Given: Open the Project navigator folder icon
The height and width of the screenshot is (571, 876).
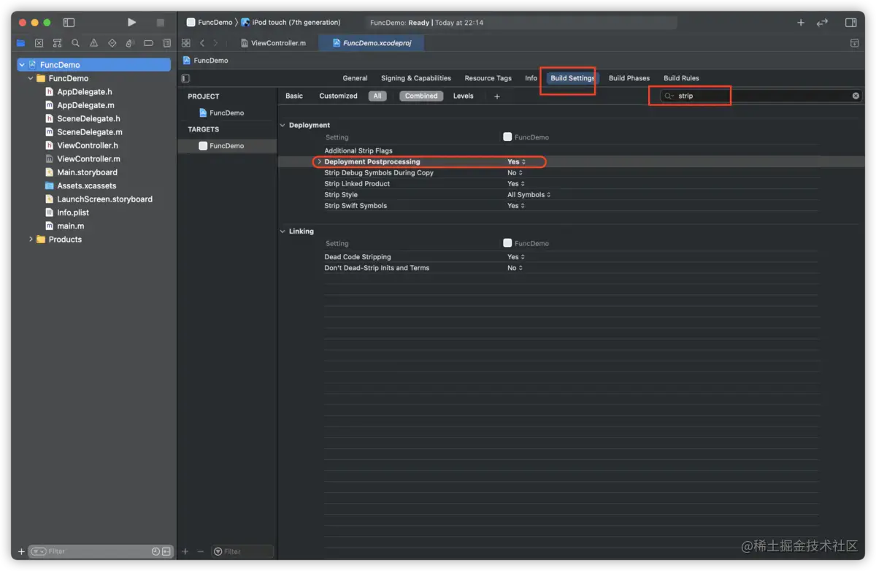Looking at the screenshot, I should 20,43.
